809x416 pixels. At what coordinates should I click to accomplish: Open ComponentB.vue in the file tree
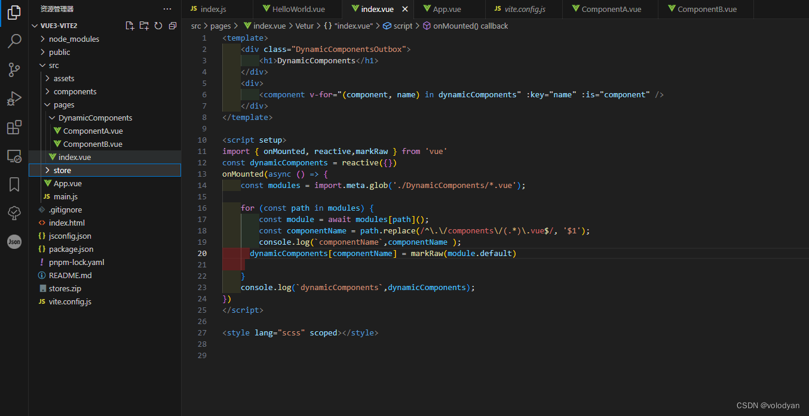click(105, 144)
